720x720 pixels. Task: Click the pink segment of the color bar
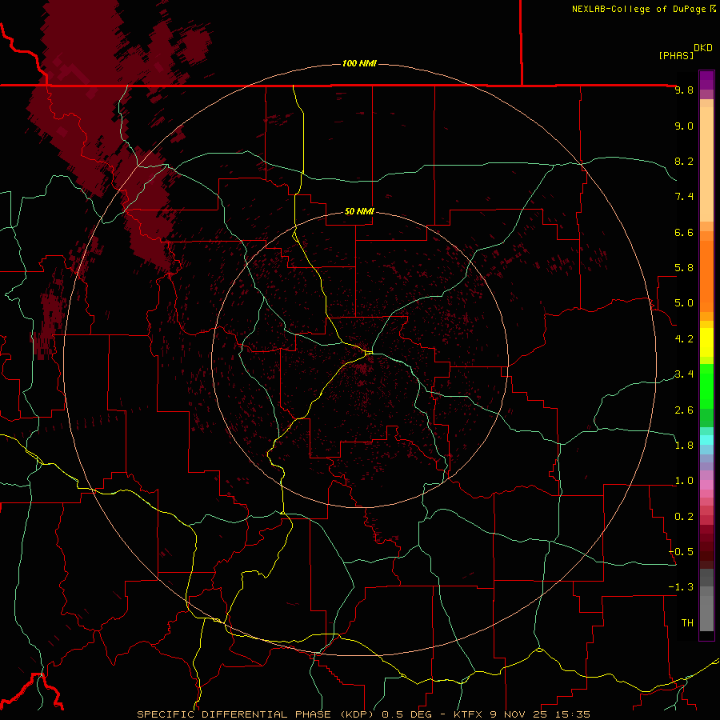click(x=706, y=485)
